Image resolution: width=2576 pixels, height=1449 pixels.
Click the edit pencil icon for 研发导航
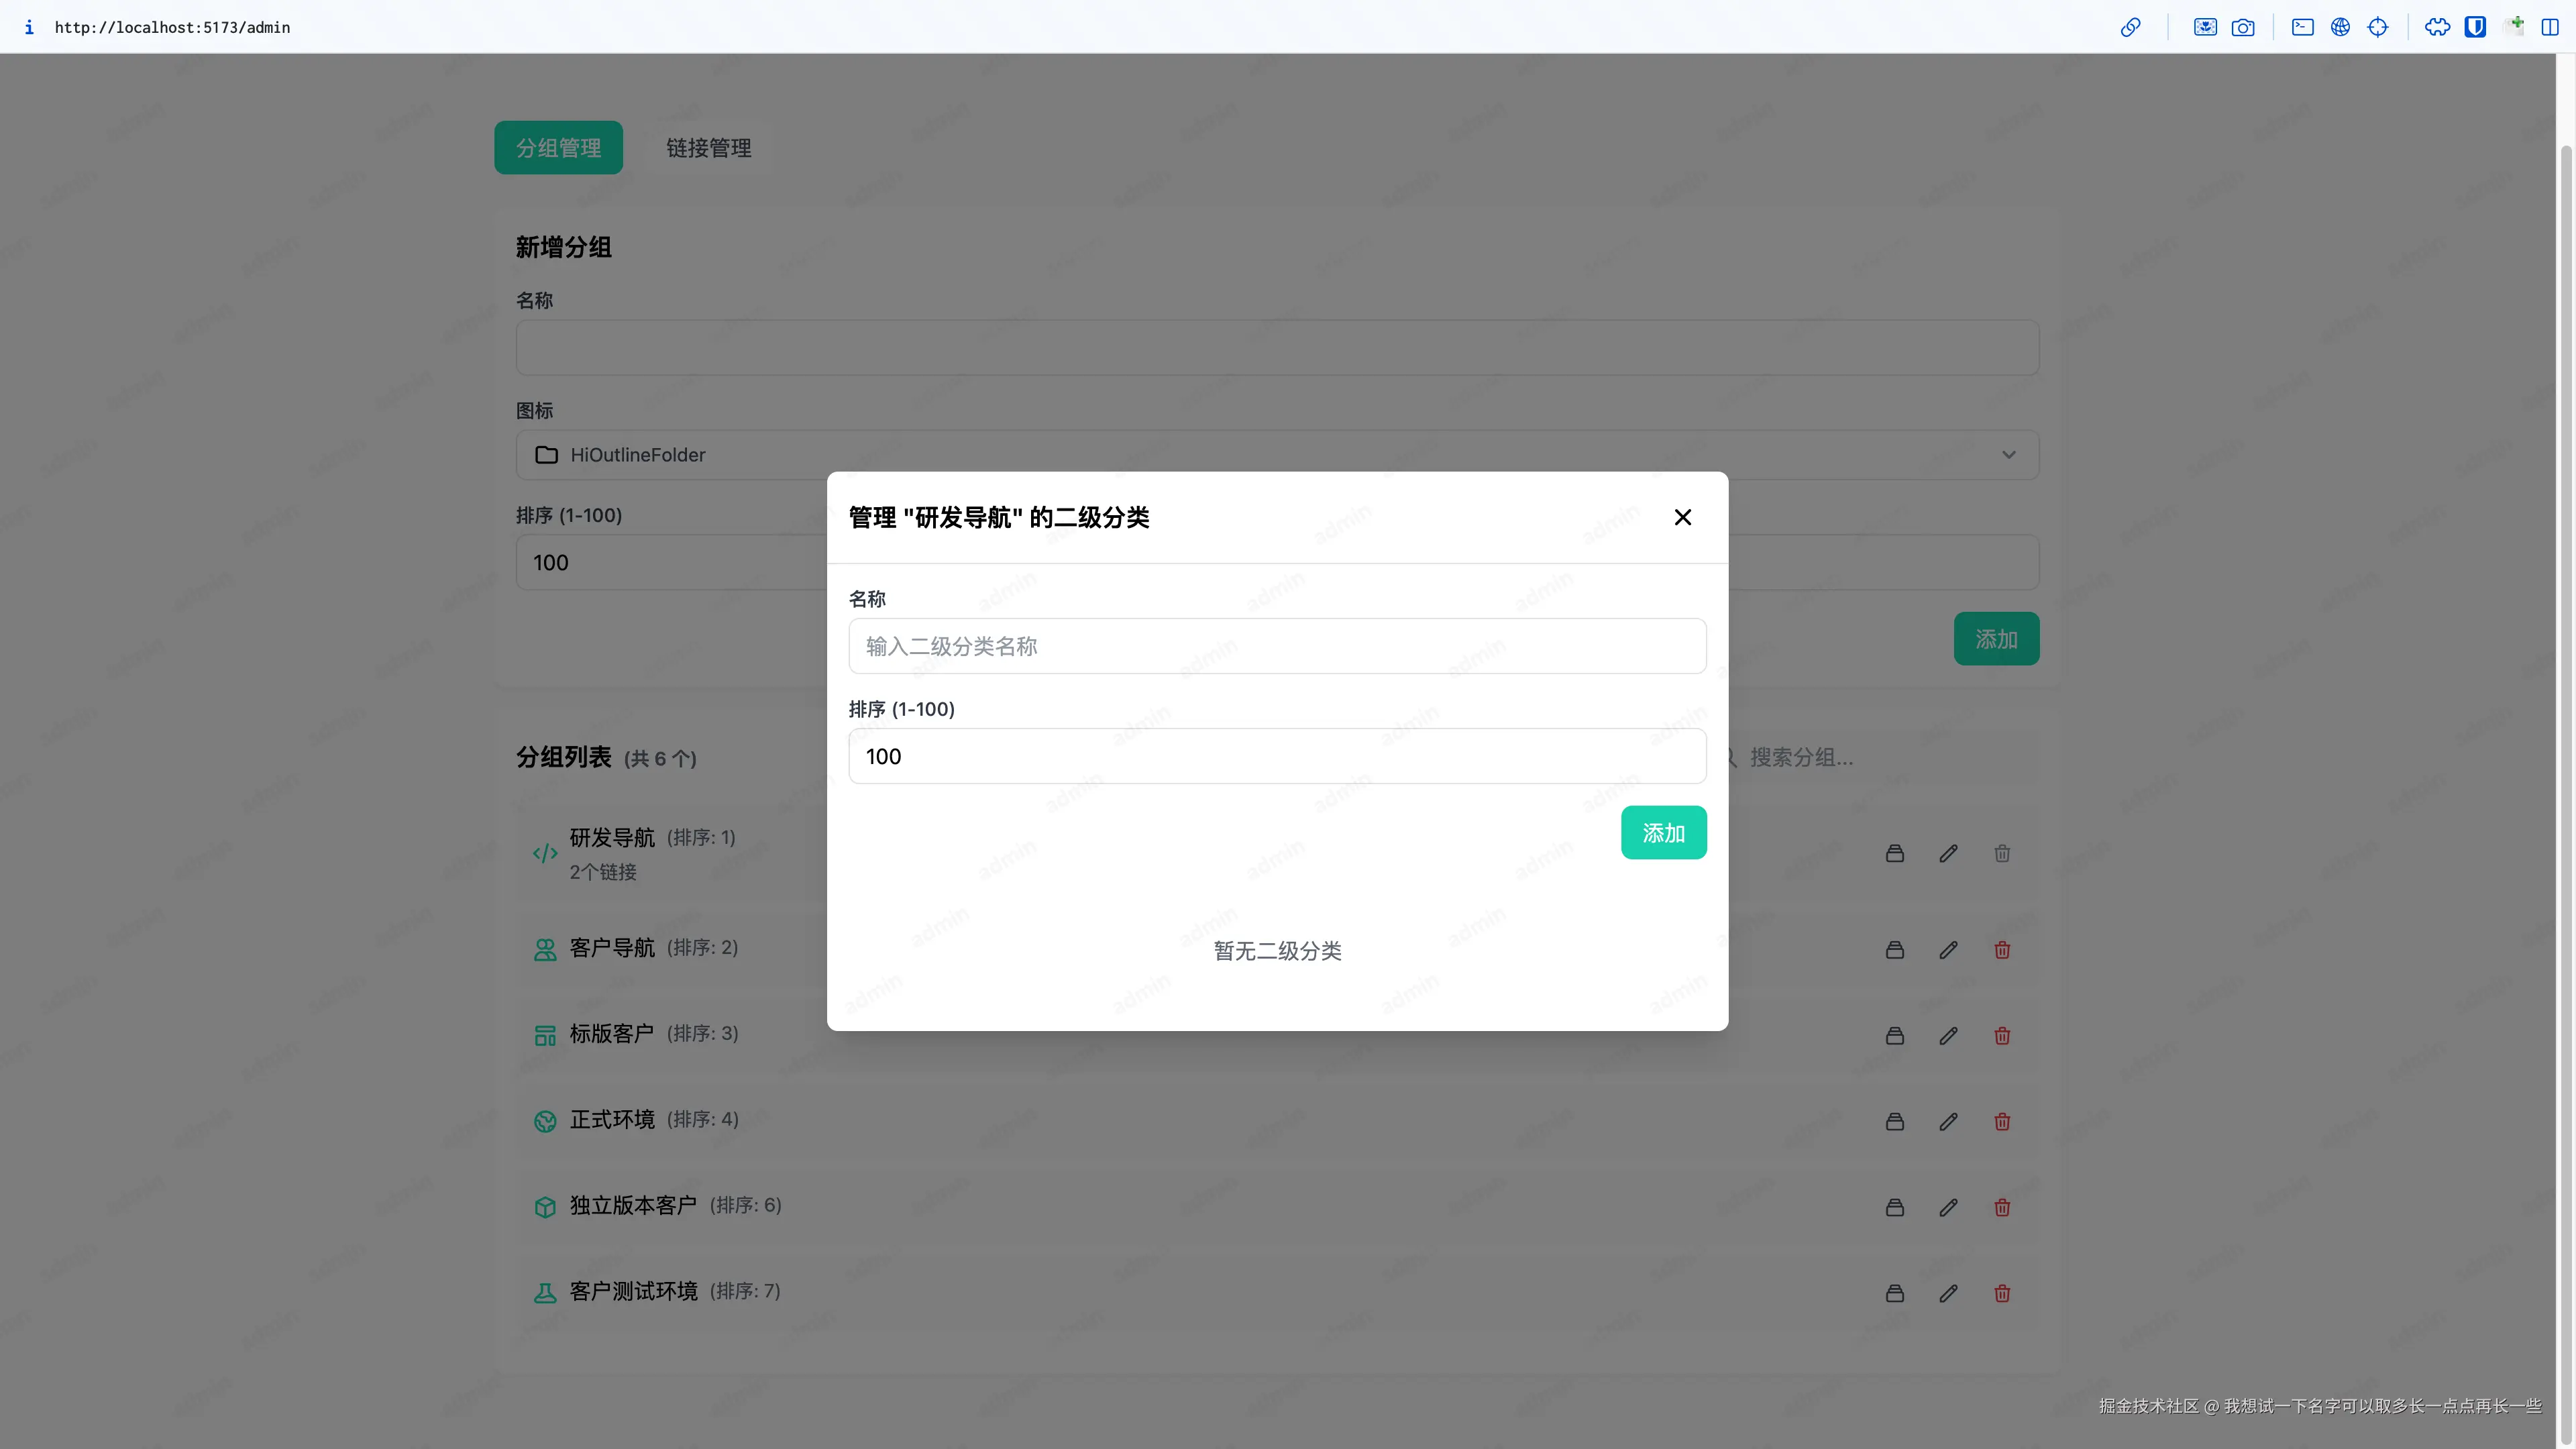[1948, 854]
